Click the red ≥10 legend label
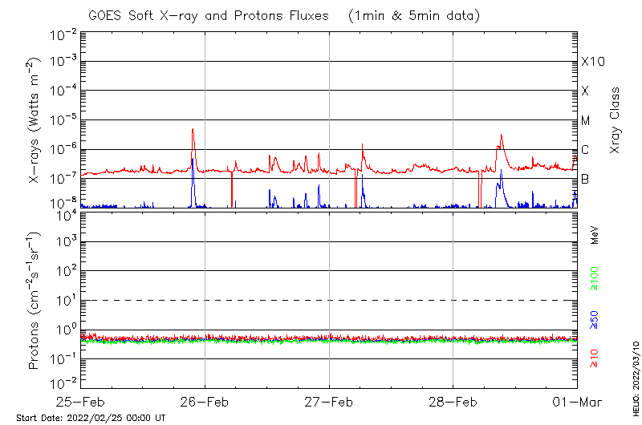 point(594,357)
